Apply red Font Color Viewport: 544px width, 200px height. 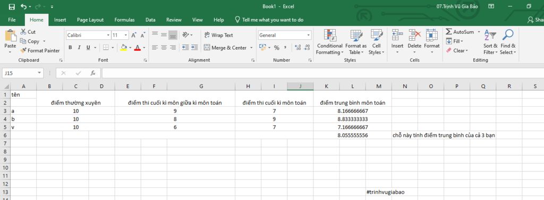[138, 47]
